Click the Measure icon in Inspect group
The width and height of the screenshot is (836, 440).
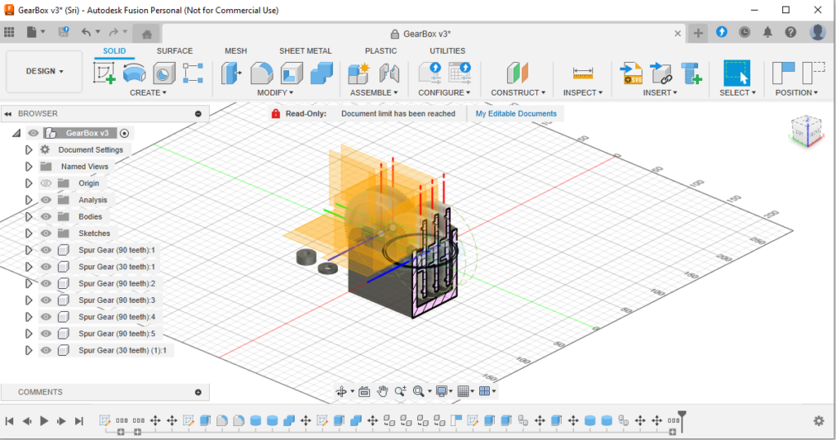pos(582,73)
